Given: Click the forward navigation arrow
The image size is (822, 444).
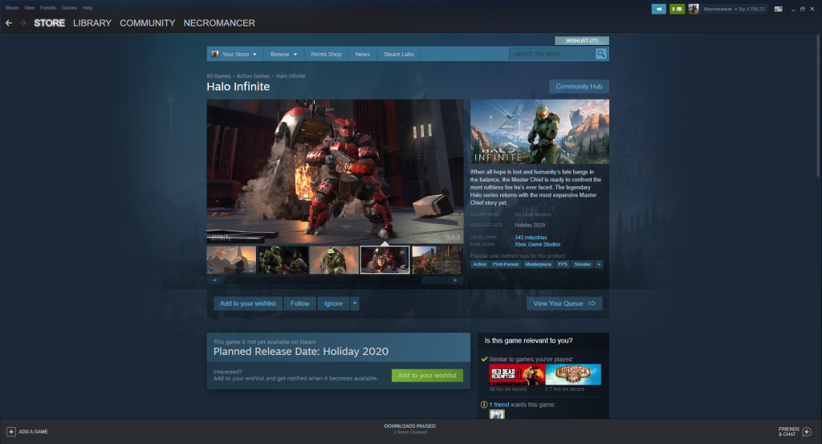Looking at the screenshot, I should tap(22, 23).
